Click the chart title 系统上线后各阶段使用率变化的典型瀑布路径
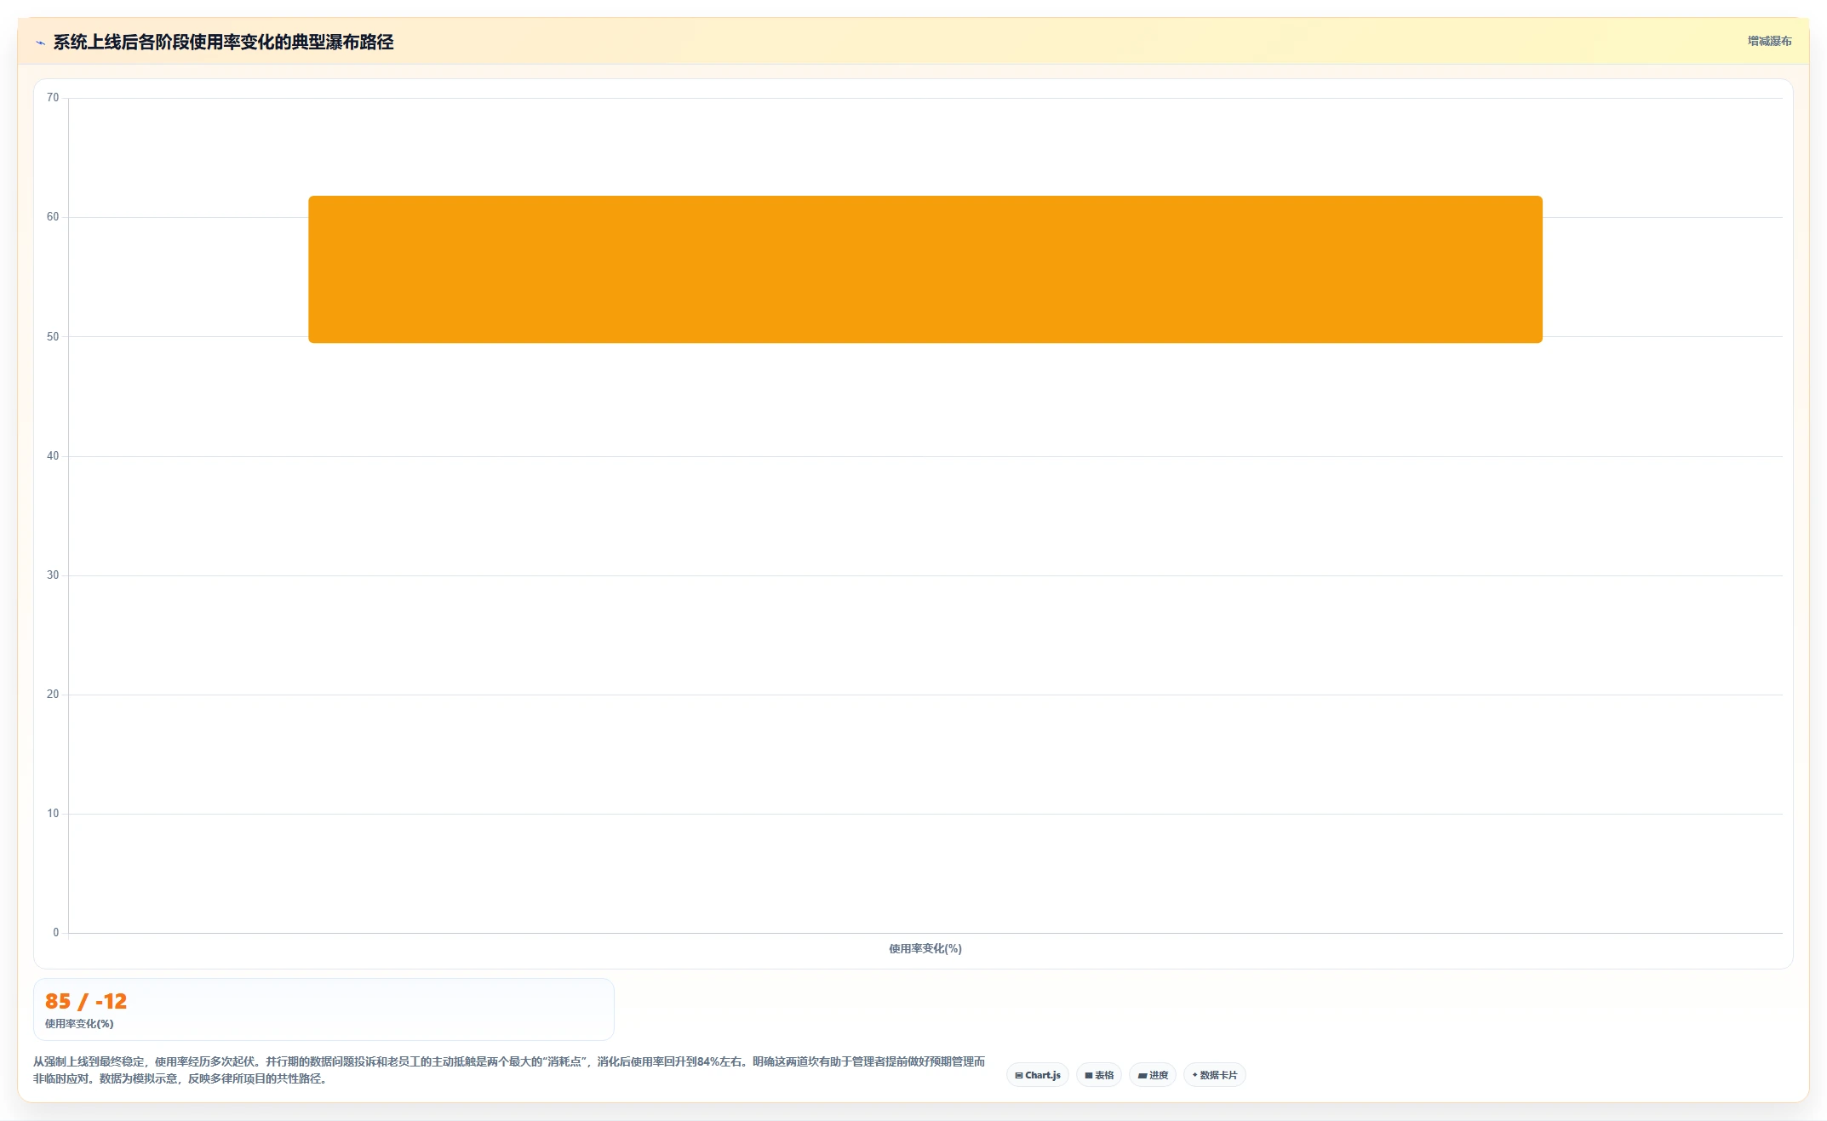 point(223,42)
